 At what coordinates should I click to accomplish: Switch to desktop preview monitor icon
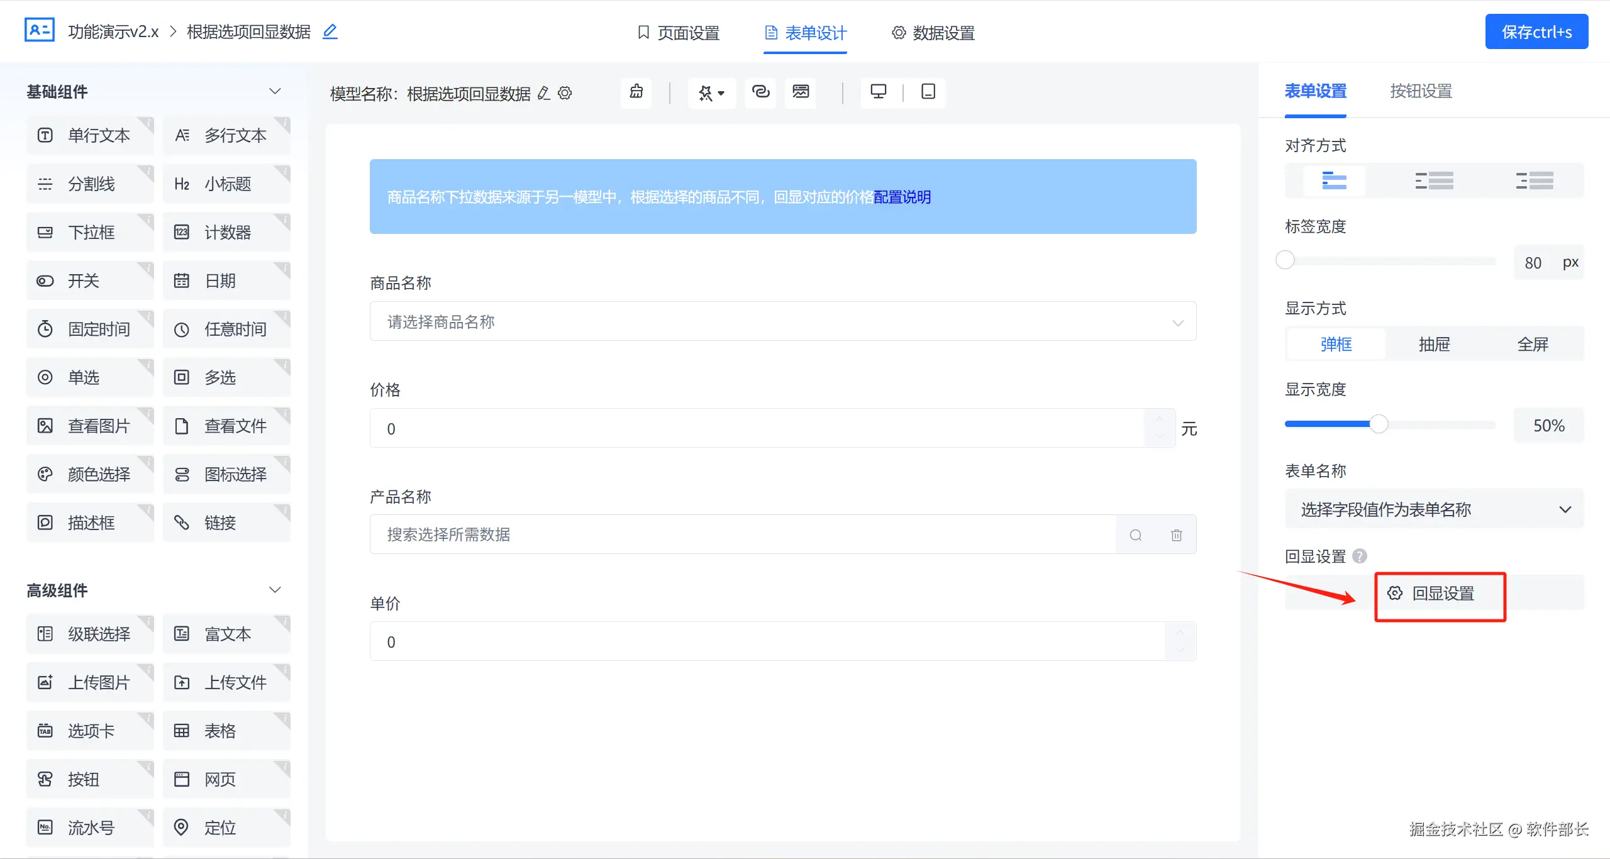(878, 92)
